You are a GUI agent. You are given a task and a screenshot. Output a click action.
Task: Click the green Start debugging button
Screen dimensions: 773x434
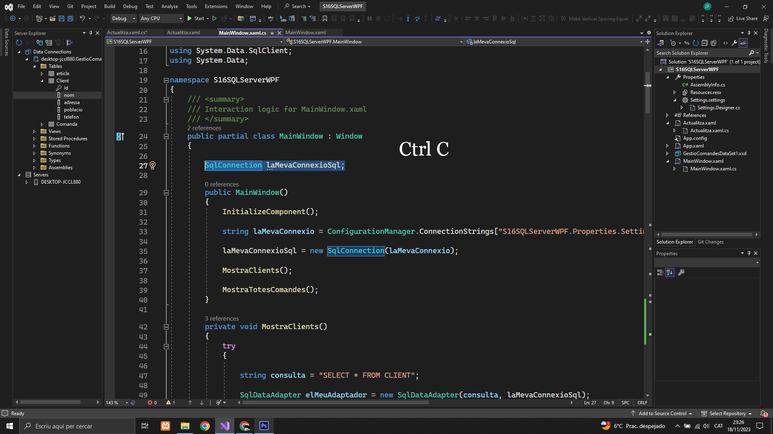[x=190, y=18]
